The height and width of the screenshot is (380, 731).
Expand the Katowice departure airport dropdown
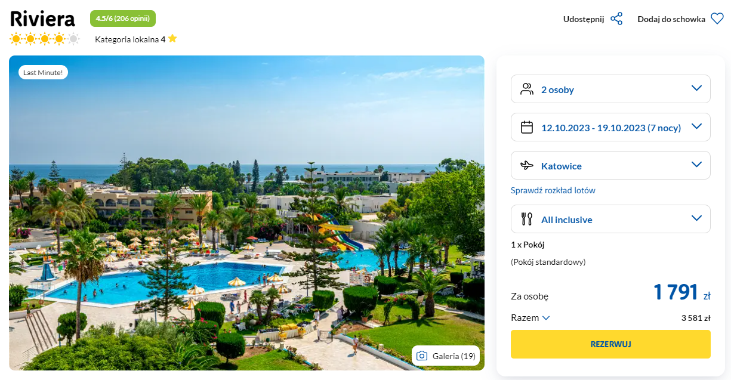point(610,165)
